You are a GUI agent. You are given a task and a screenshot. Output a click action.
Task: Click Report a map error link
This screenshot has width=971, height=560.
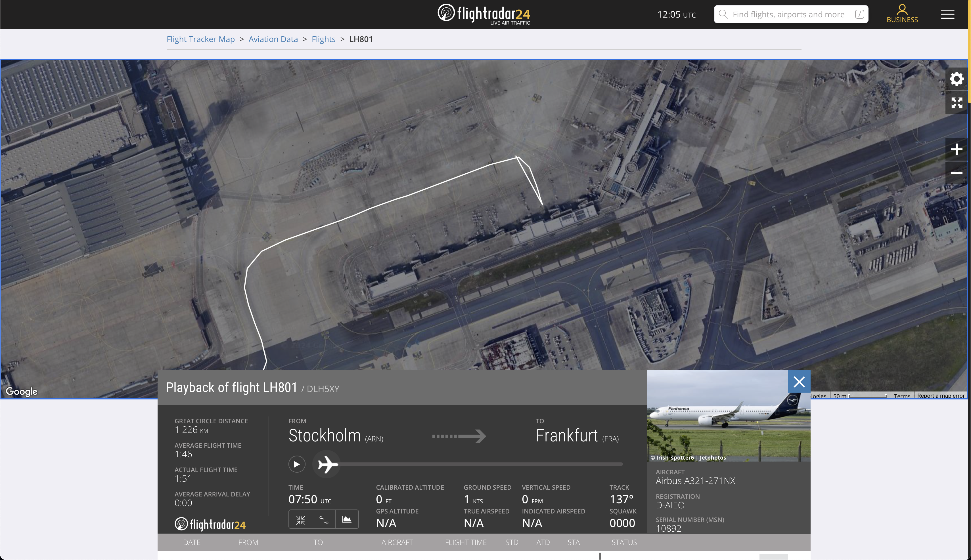pyautogui.click(x=941, y=396)
